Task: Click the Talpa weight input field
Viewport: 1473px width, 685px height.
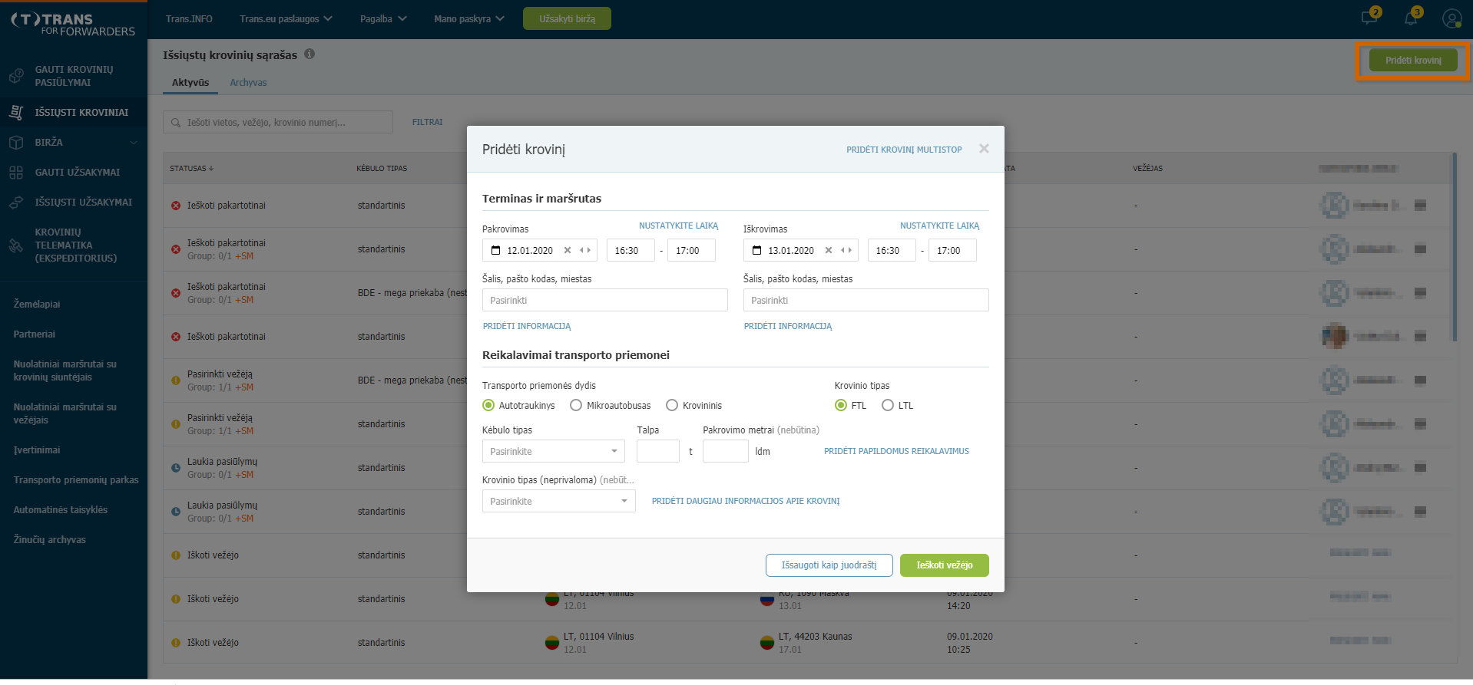Action: pos(658,451)
